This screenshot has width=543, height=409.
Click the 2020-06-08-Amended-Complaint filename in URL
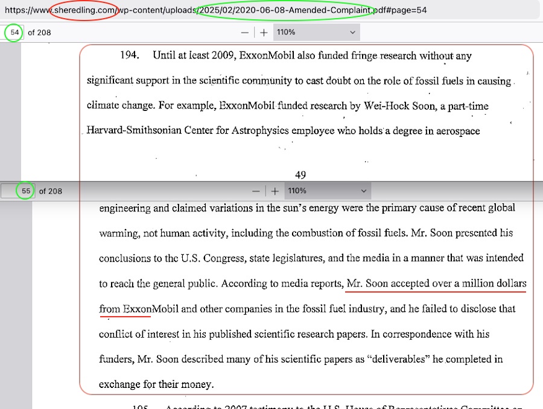285,10
